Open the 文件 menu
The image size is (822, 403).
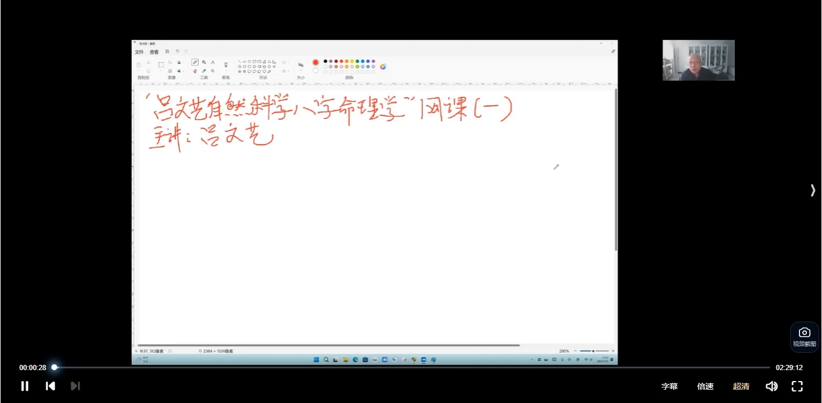[139, 52]
